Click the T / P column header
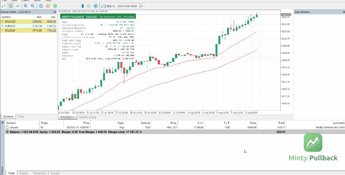 click(x=227, y=123)
